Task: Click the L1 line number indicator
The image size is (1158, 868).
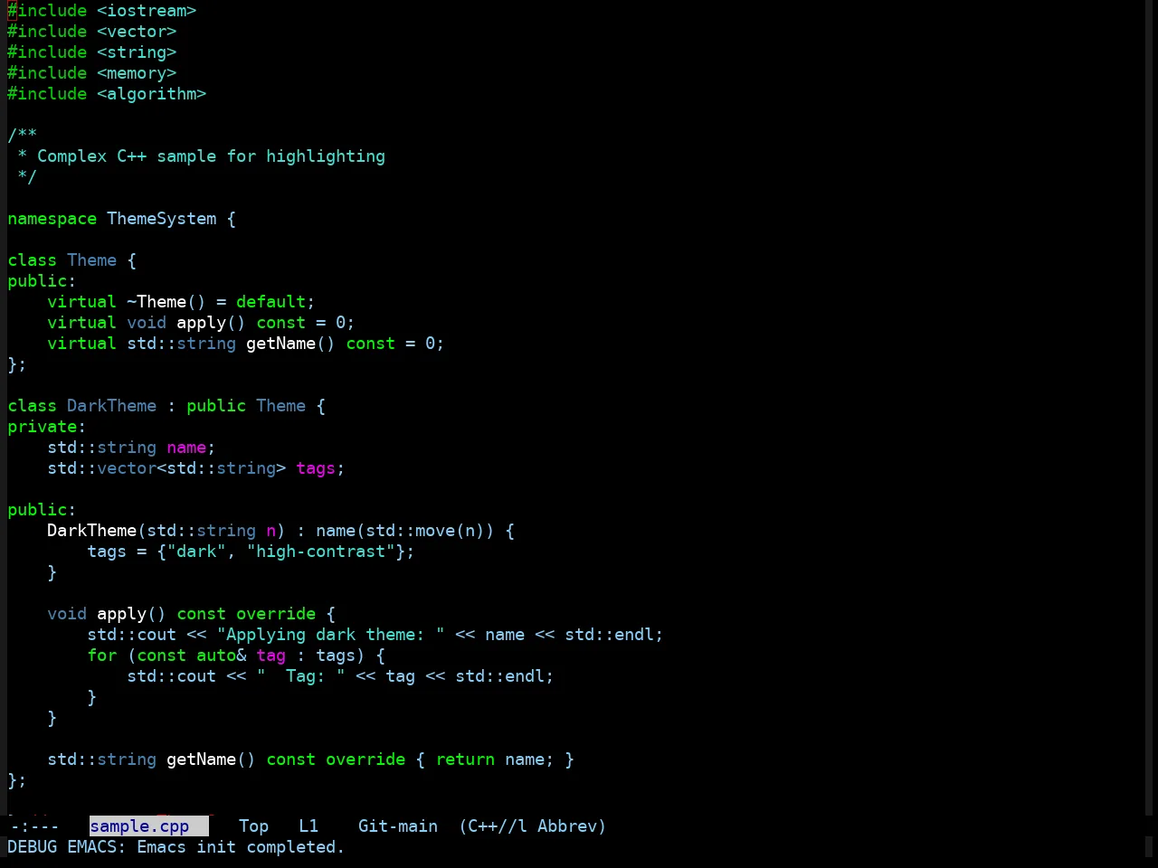Action: [308, 826]
